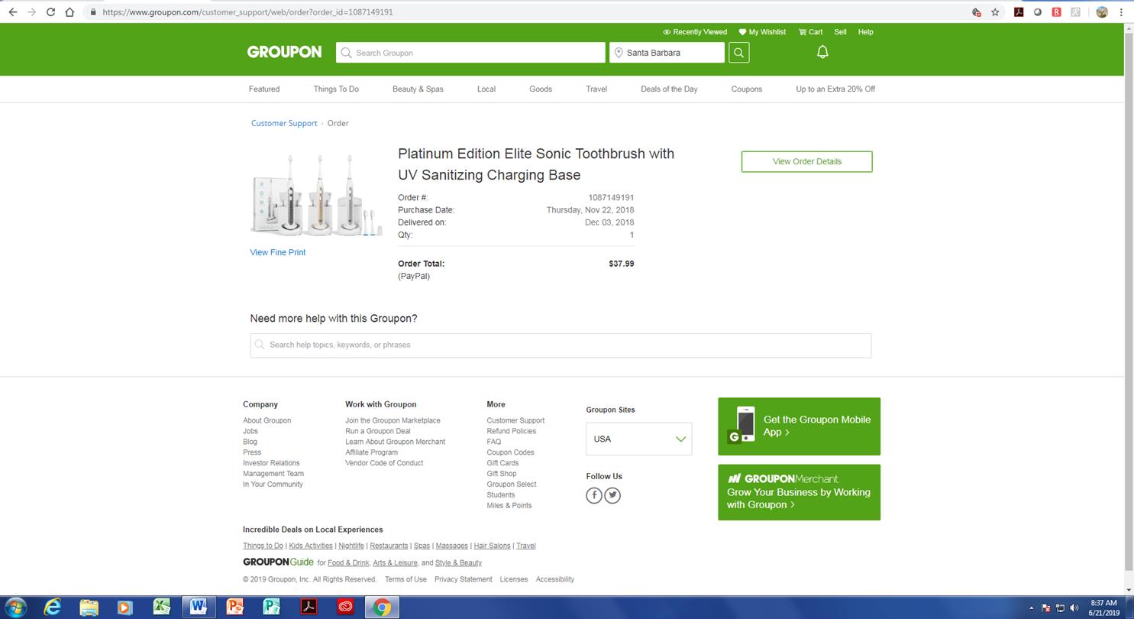Open the Beauty & Spas menu

pyautogui.click(x=418, y=89)
